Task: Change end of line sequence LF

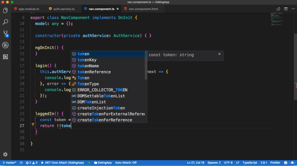Action: coord(238,163)
